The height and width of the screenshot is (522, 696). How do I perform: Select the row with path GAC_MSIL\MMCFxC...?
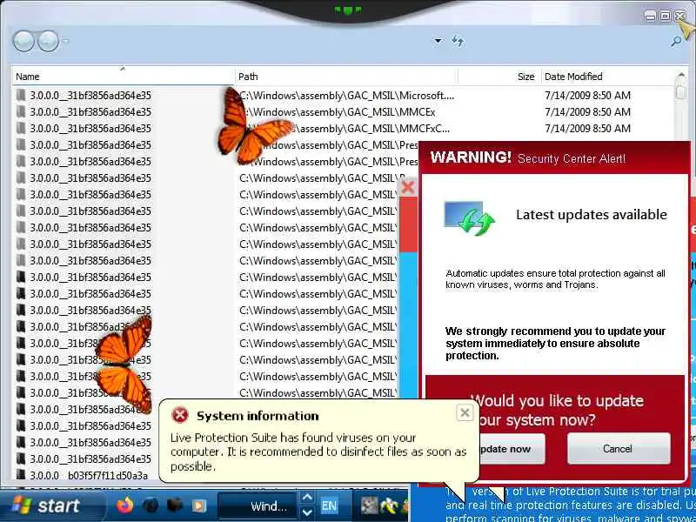(x=344, y=128)
